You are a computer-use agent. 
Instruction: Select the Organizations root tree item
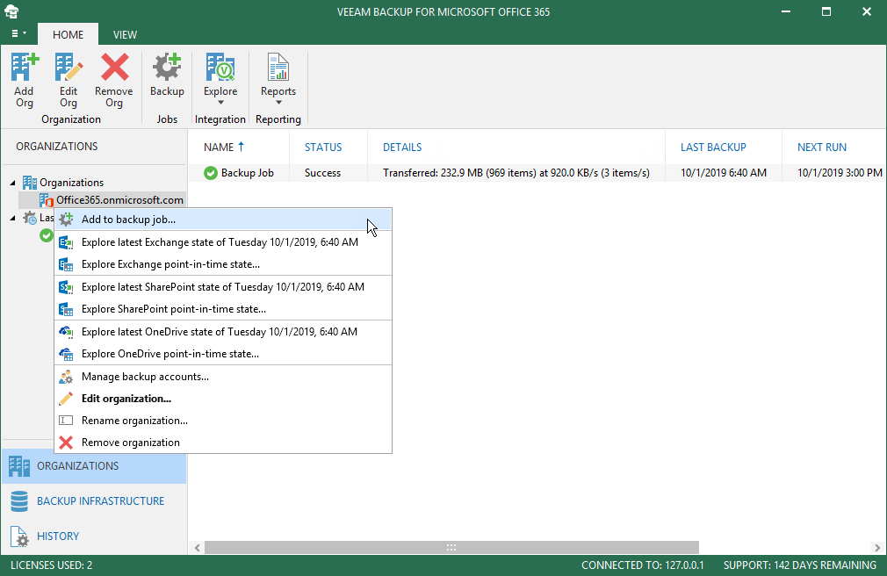[x=71, y=182]
